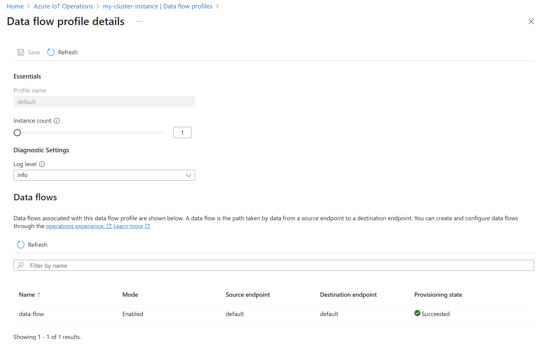The image size is (538, 352).
Task: Click the Refresh icon in Data flows section
Action: pyautogui.click(x=20, y=245)
